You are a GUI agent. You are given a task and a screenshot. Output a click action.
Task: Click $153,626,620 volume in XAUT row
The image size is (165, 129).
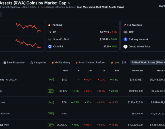135,125
